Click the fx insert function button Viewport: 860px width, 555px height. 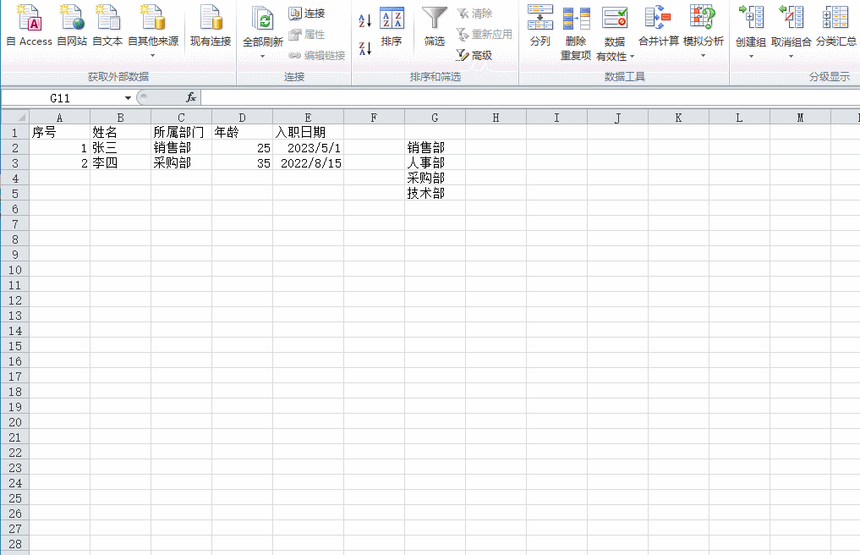pyautogui.click(x=191, y=98)
